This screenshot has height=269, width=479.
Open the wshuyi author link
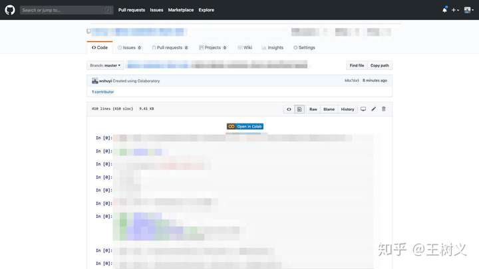coord(105,81)
